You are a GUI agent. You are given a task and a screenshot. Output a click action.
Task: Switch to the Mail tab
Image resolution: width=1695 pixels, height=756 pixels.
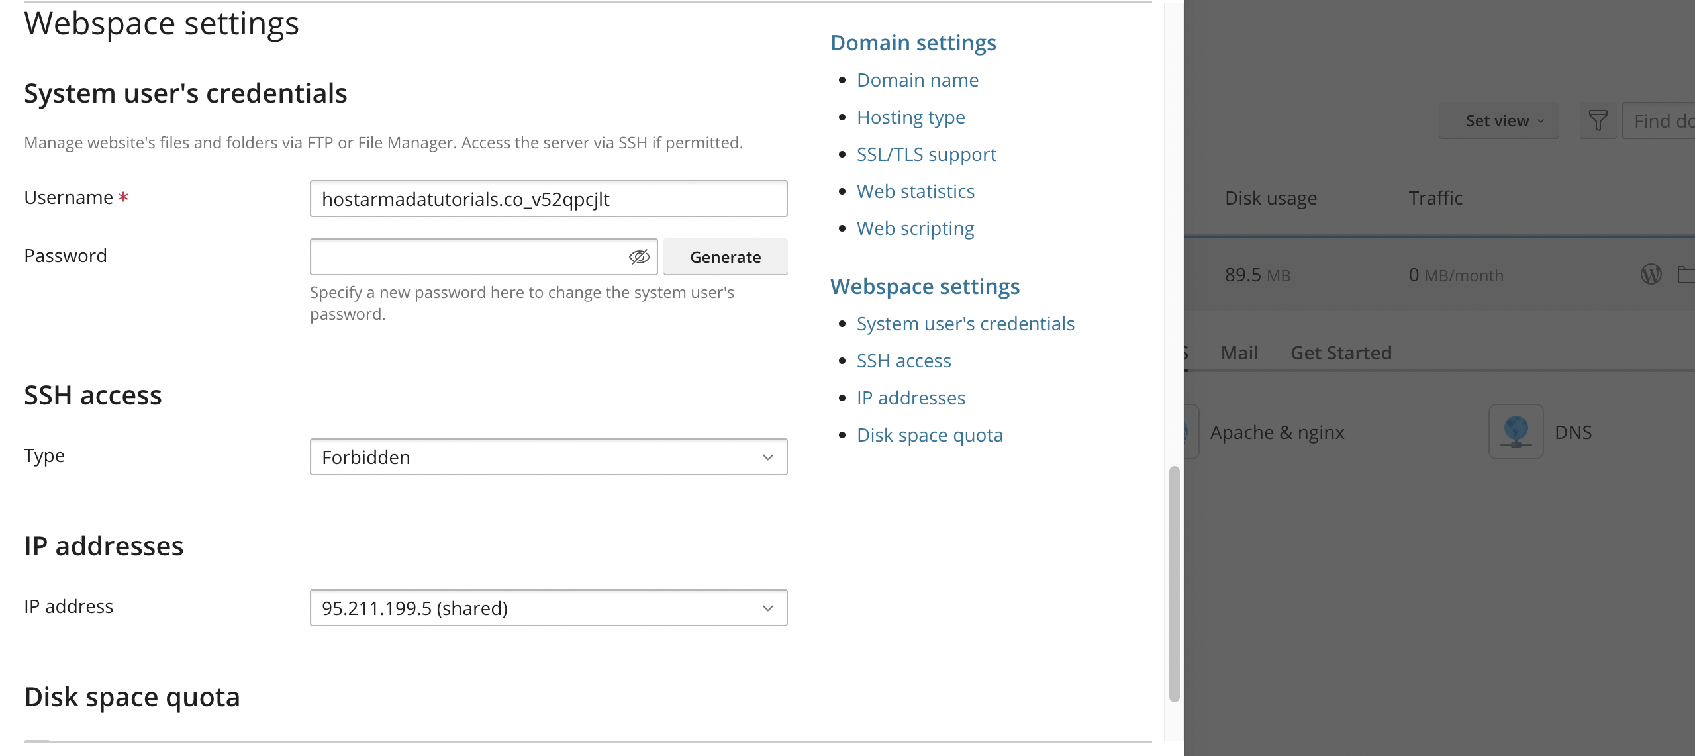tap(1239, 353)
